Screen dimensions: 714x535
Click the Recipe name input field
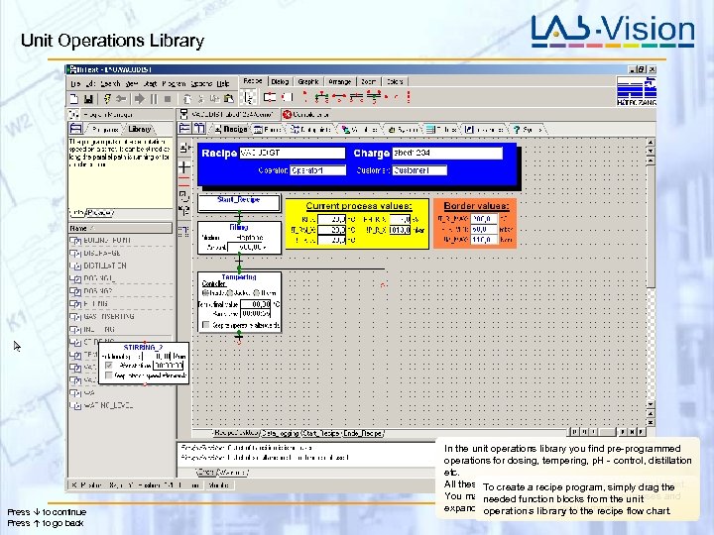292,153
